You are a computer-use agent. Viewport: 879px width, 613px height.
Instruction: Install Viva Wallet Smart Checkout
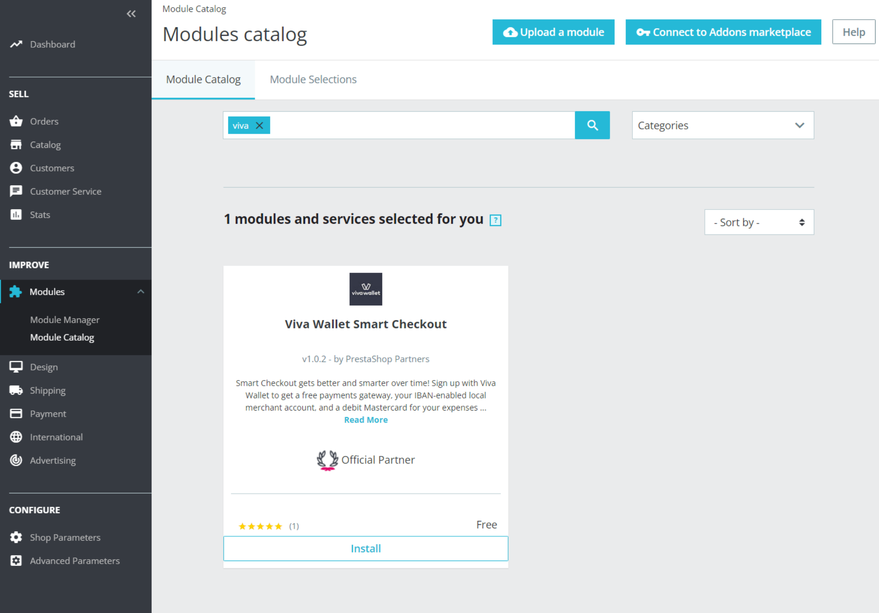tap(366, 548)
